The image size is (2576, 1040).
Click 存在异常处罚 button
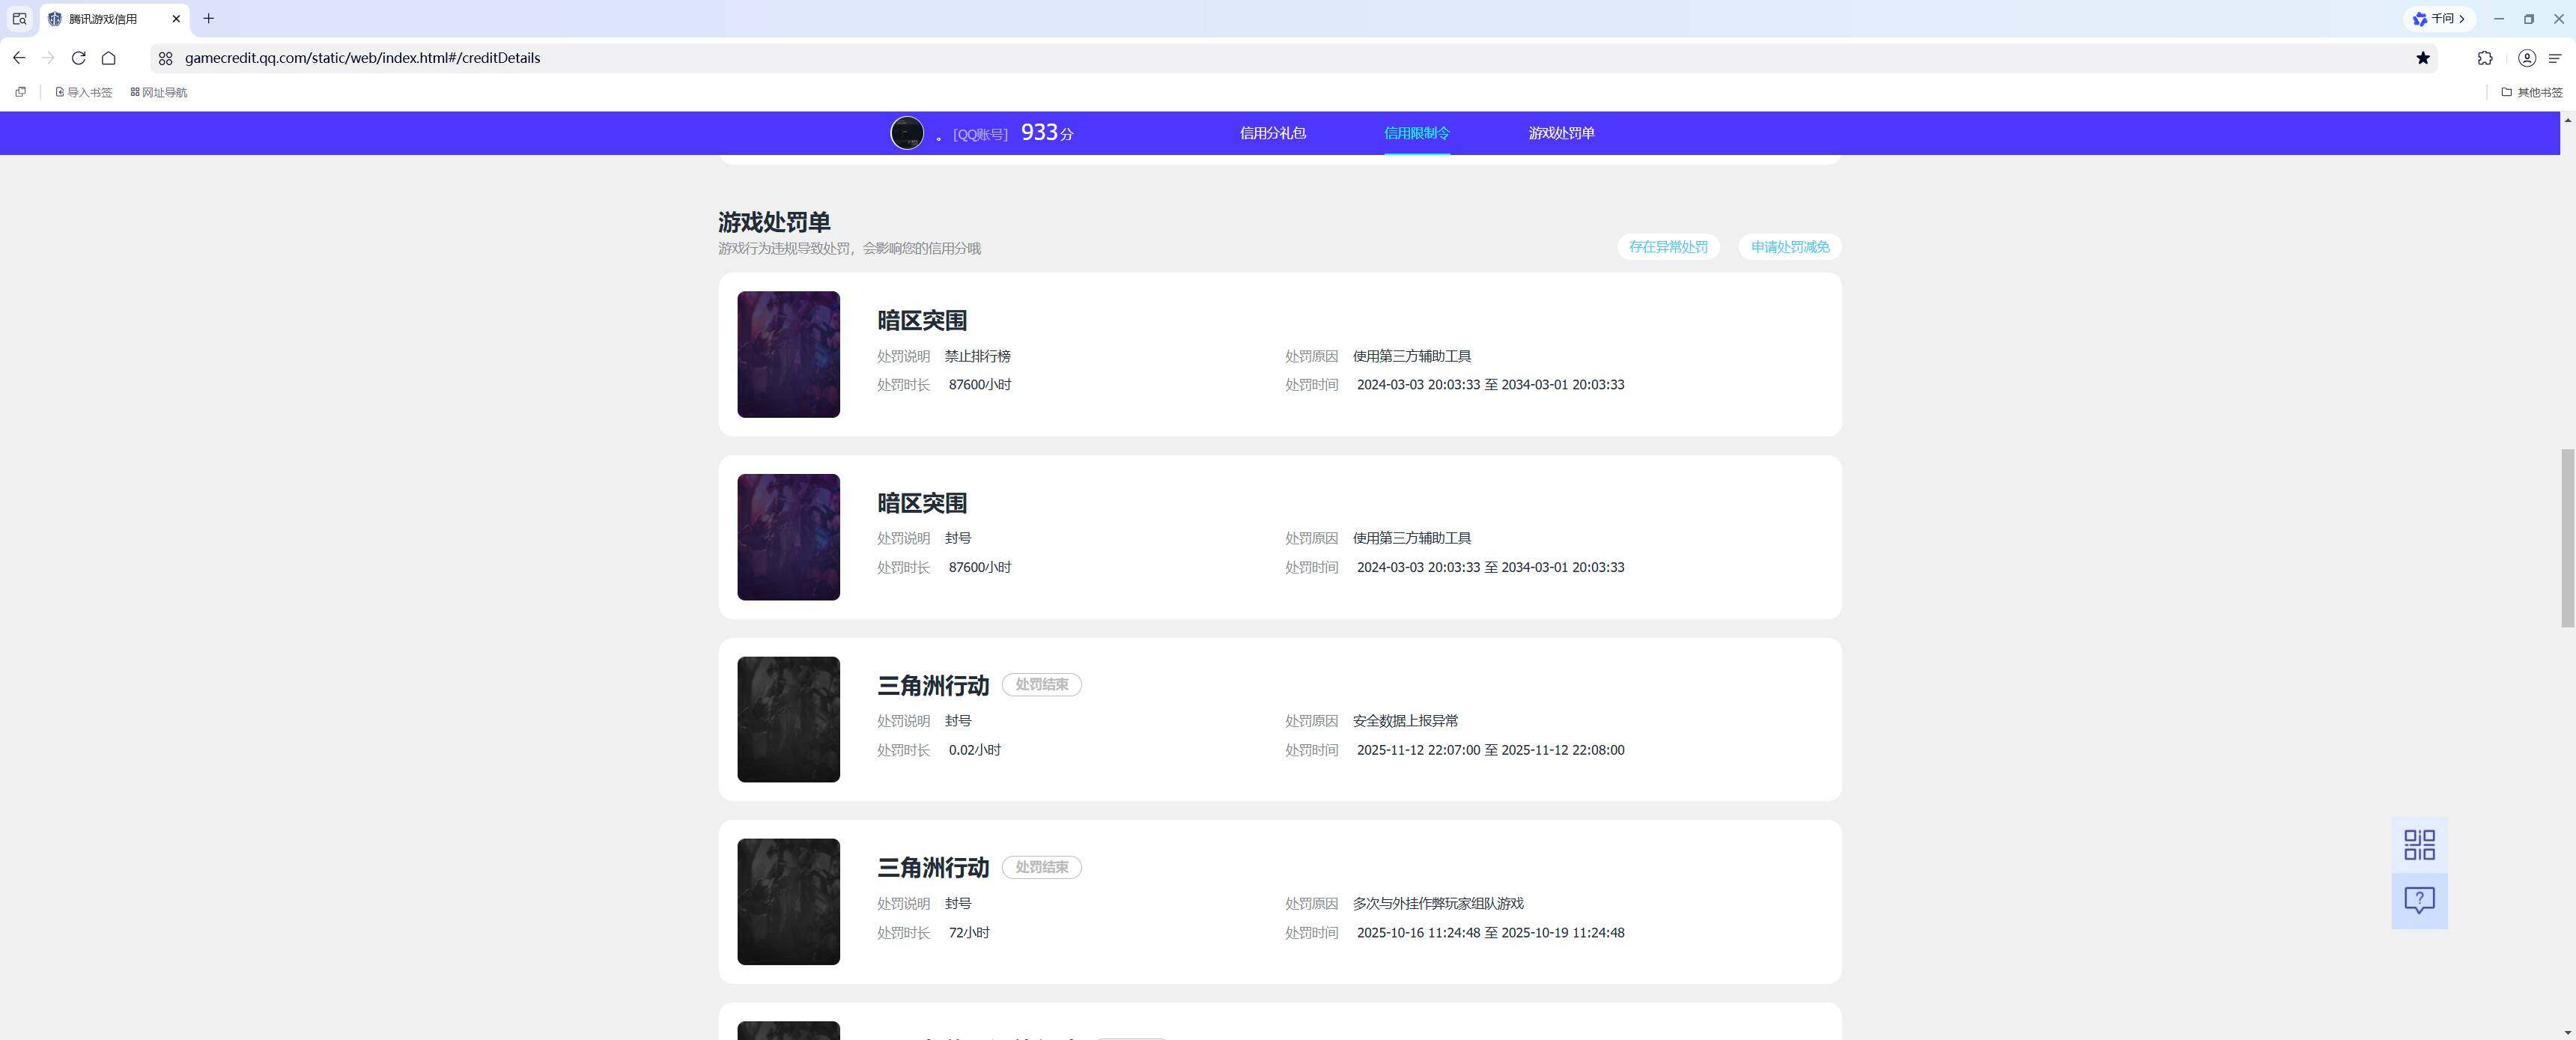point(1668,247)
